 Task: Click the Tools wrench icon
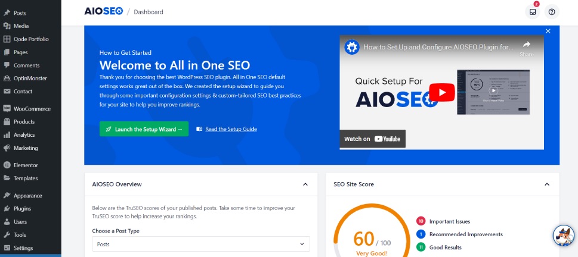7,234
